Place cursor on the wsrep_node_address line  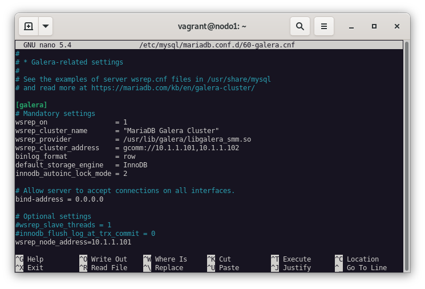tap(73, 242)
